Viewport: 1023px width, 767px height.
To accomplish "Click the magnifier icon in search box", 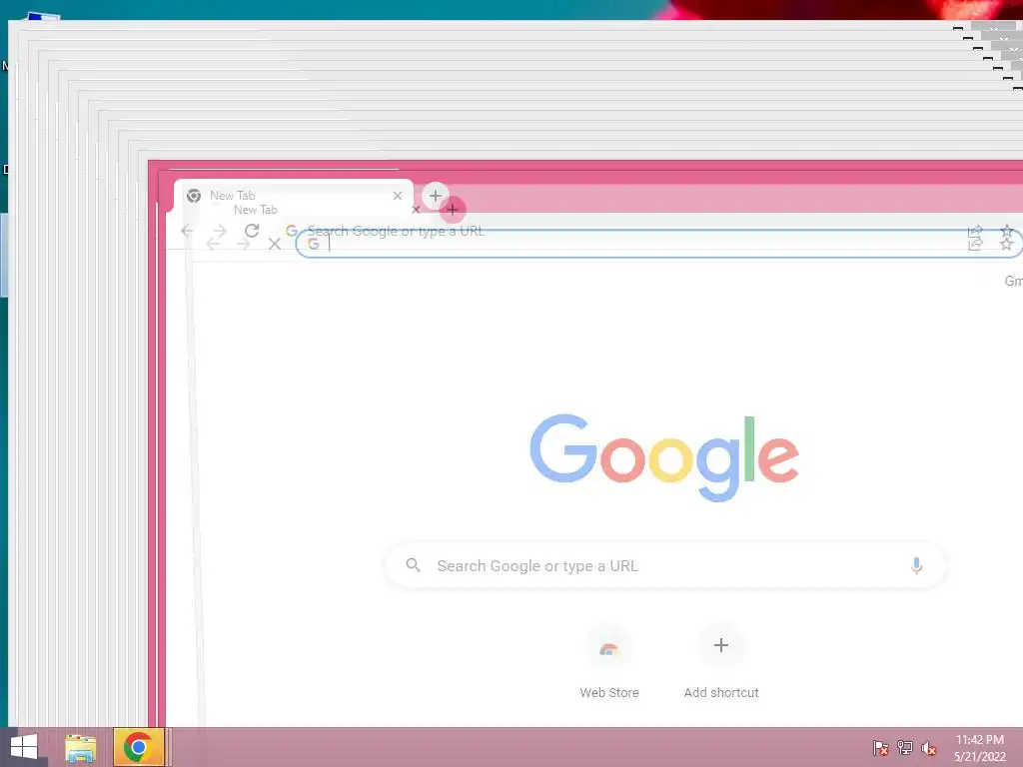I will click(x=413, y=565).
